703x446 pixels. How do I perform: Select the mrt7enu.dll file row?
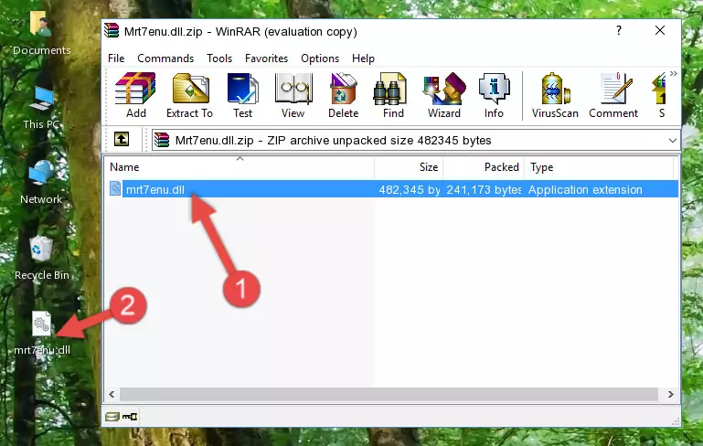pyautogui.click(x=393, y=189)
